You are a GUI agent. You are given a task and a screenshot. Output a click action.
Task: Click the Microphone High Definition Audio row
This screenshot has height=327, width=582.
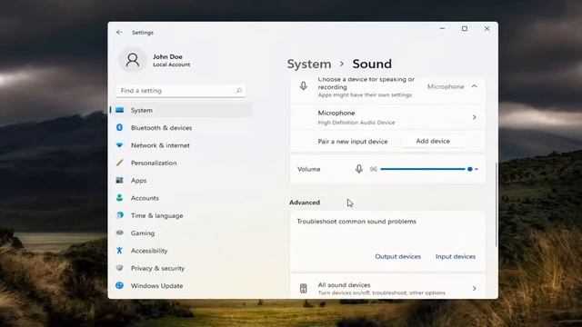tap(387, 117)
